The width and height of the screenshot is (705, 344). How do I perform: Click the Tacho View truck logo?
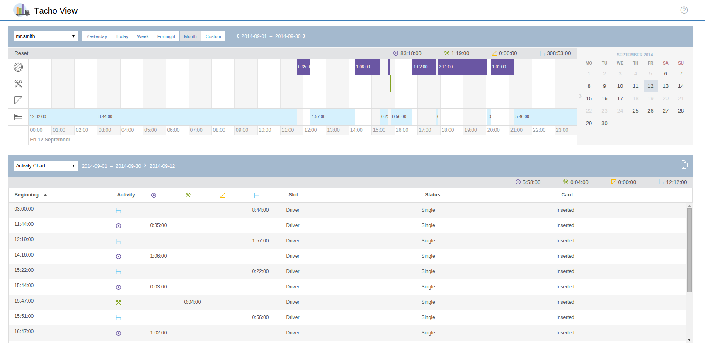click(x=22, y=10)
